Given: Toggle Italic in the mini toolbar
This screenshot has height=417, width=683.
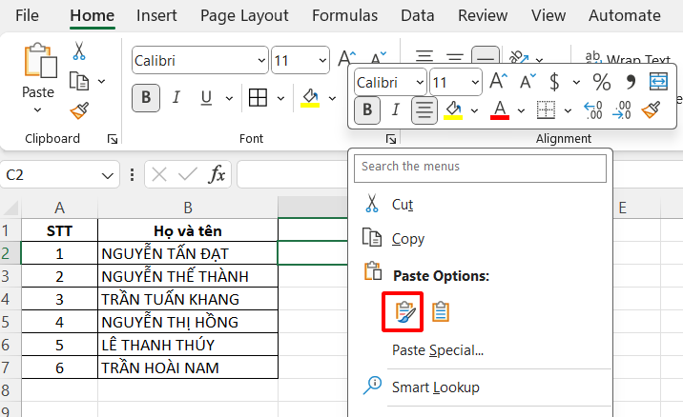Looking at the screenshot, I should (395, 110).
